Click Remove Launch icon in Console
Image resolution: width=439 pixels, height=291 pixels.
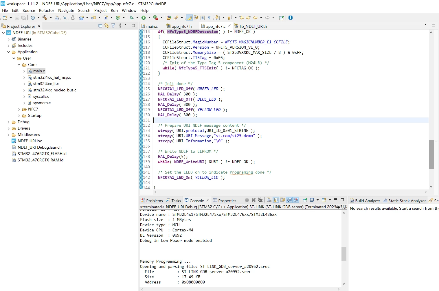[x=254, y=200]
